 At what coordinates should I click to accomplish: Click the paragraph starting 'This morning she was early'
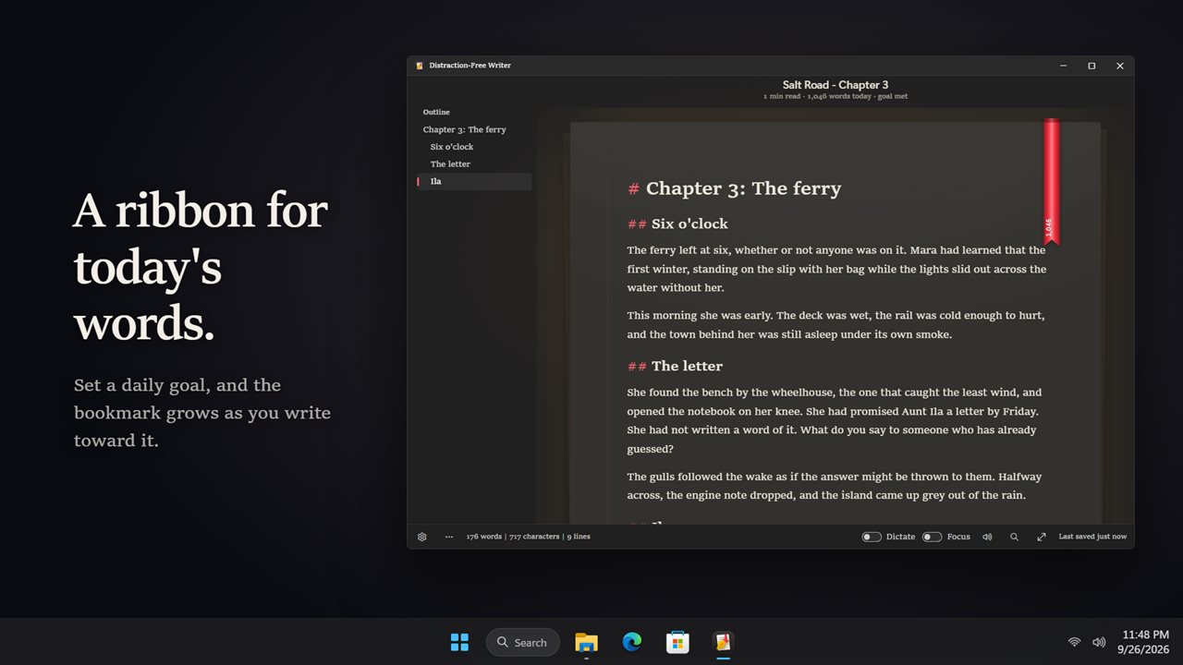[835, 325]
